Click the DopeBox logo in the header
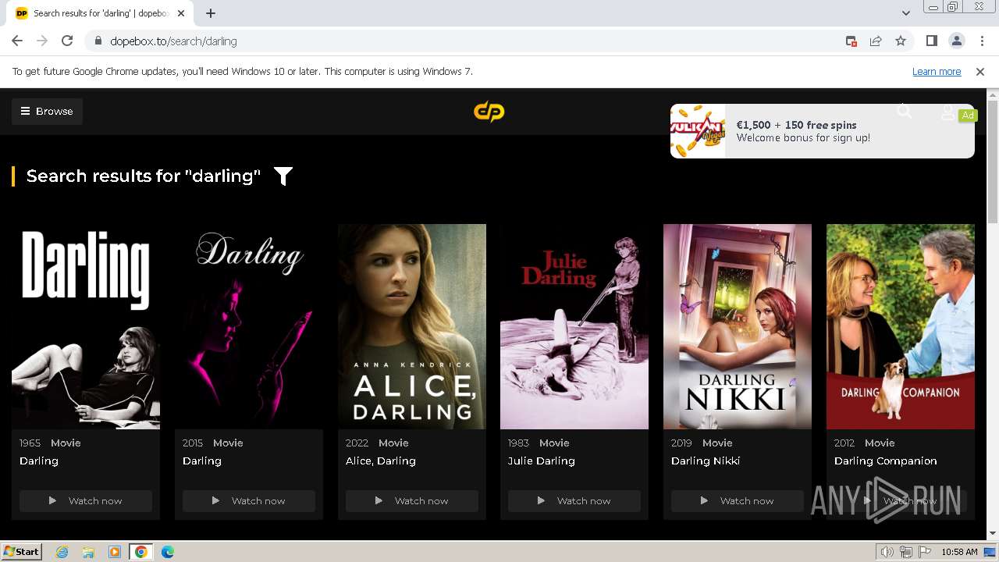The width and height of the screenshot is (999, 562). (489, 112)
